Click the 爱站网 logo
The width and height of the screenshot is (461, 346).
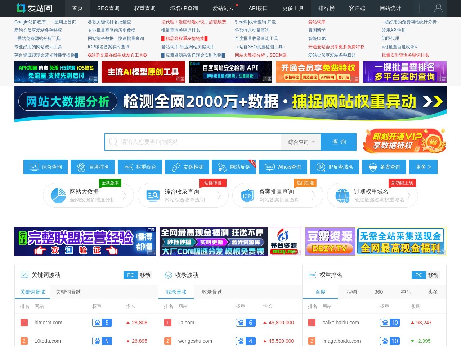click(x=34, y=8)
